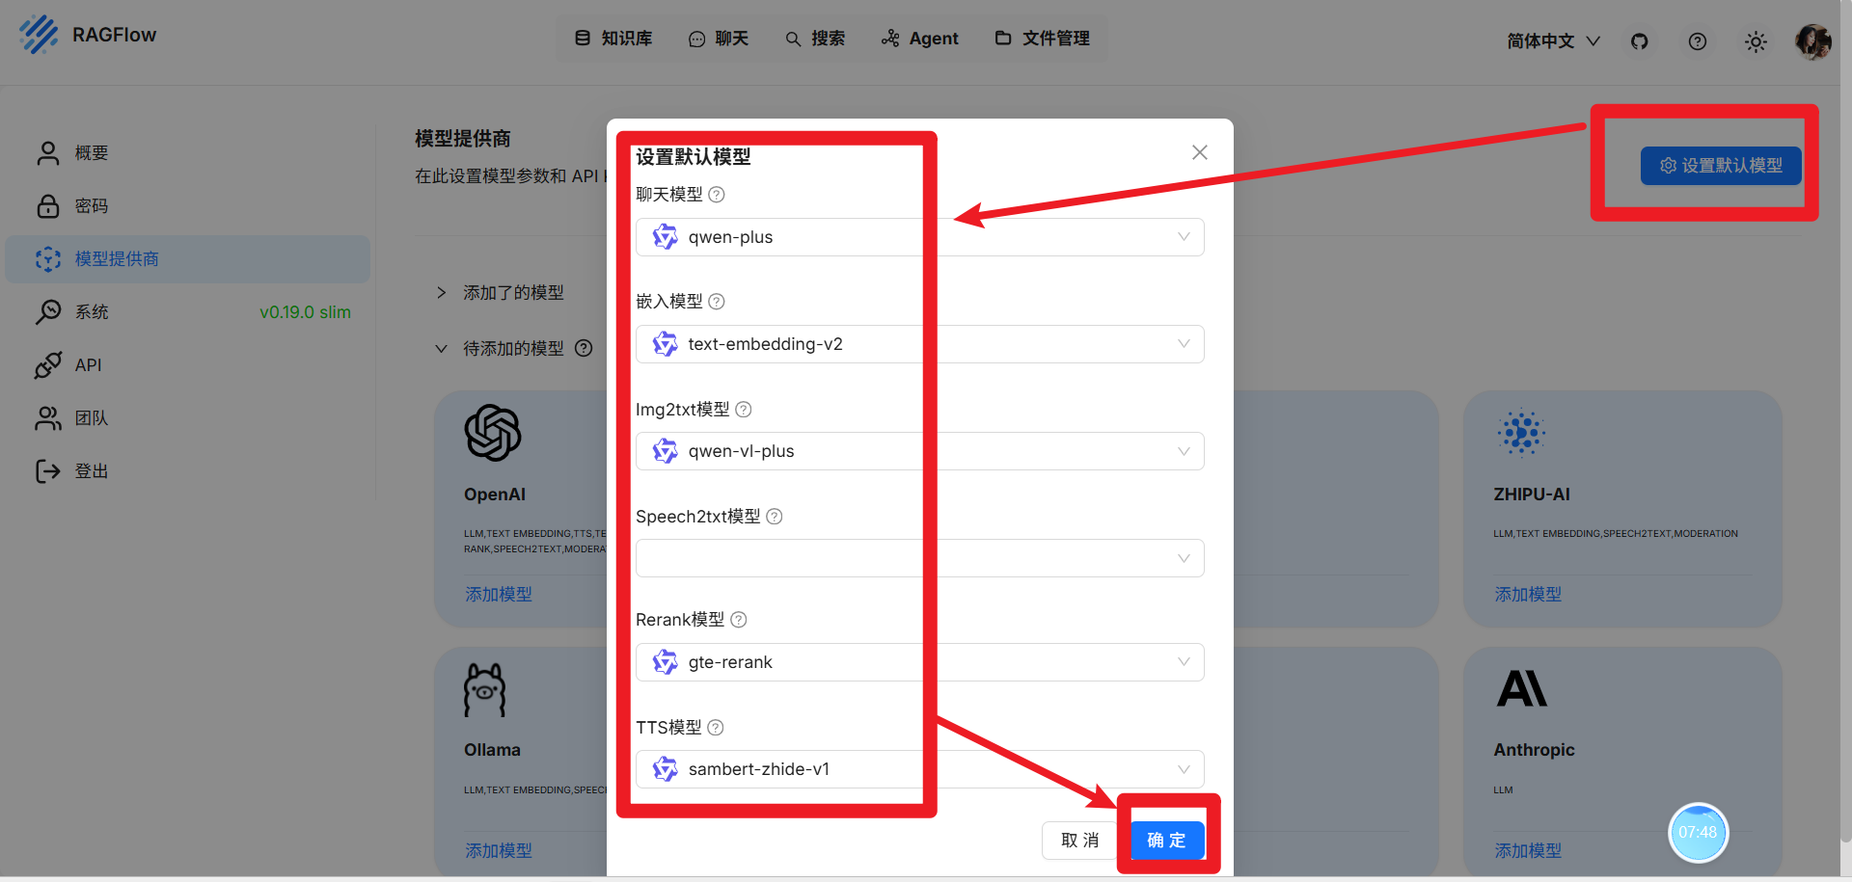The height and width of the screenshot is (882, 1852).
Task: Click 添加模型 under ZHIPU-AI
Action: [1528, 595]
